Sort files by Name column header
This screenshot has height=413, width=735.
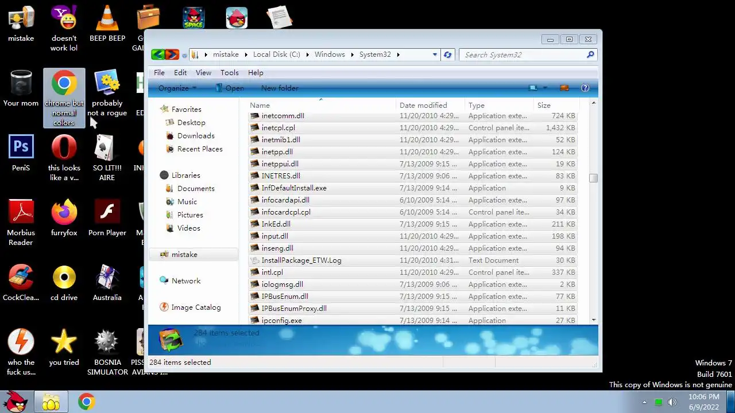coord(321,105)
